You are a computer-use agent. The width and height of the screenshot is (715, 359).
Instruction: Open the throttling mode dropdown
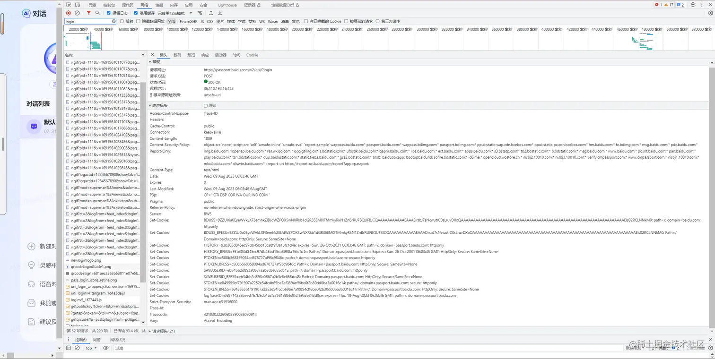175,13
